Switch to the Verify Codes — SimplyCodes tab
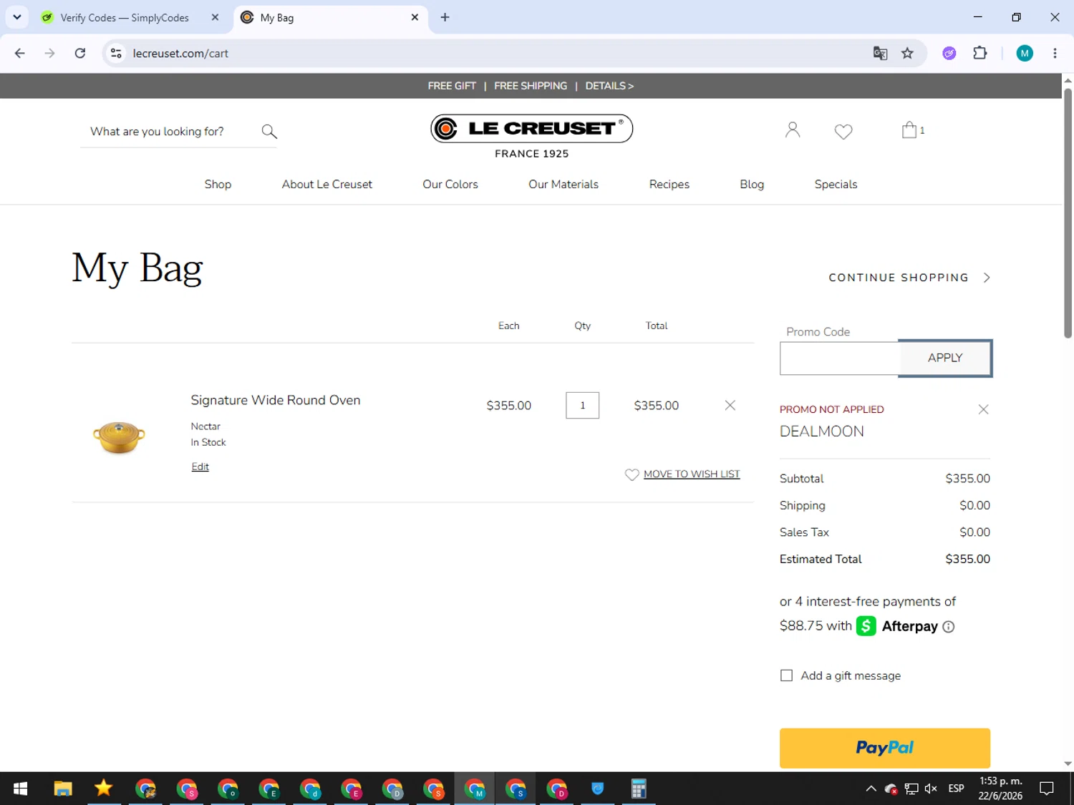The image size is (1074, 805). (x=125, y=17)
